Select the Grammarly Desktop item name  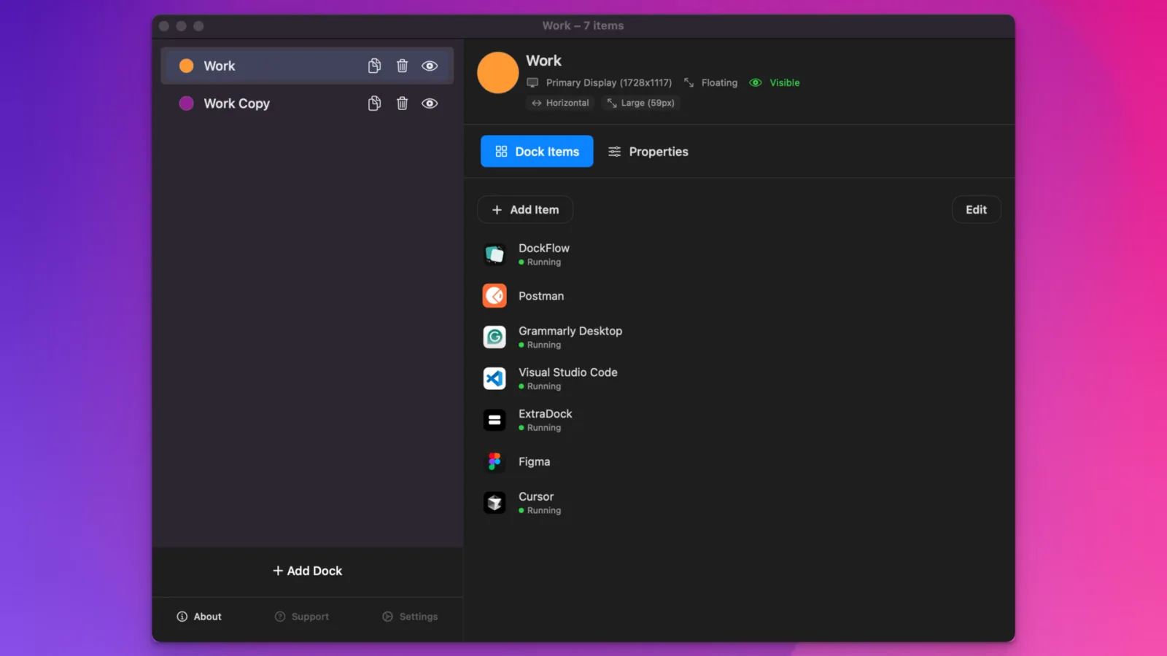click(x=570, y=331)
